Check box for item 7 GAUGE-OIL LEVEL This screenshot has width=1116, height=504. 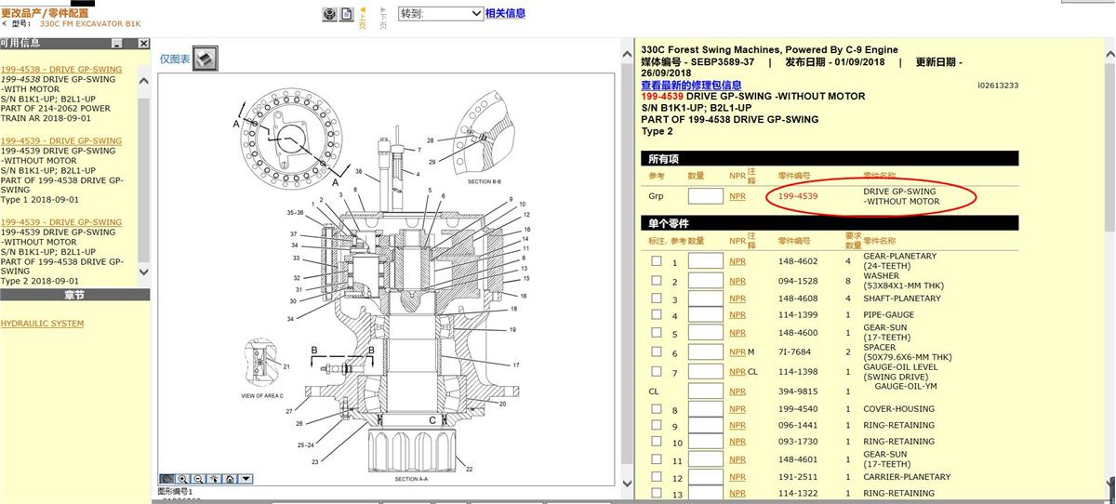pos(657,372)
